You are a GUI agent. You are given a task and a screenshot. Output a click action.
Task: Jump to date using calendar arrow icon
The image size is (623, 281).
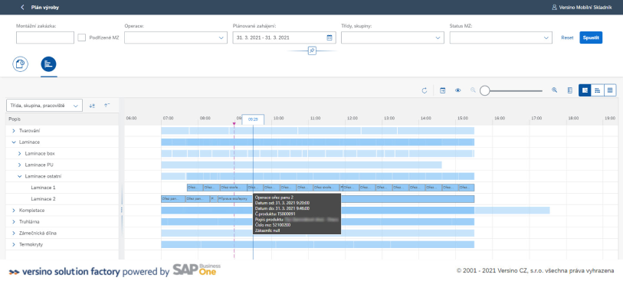(x=442, y=90)
